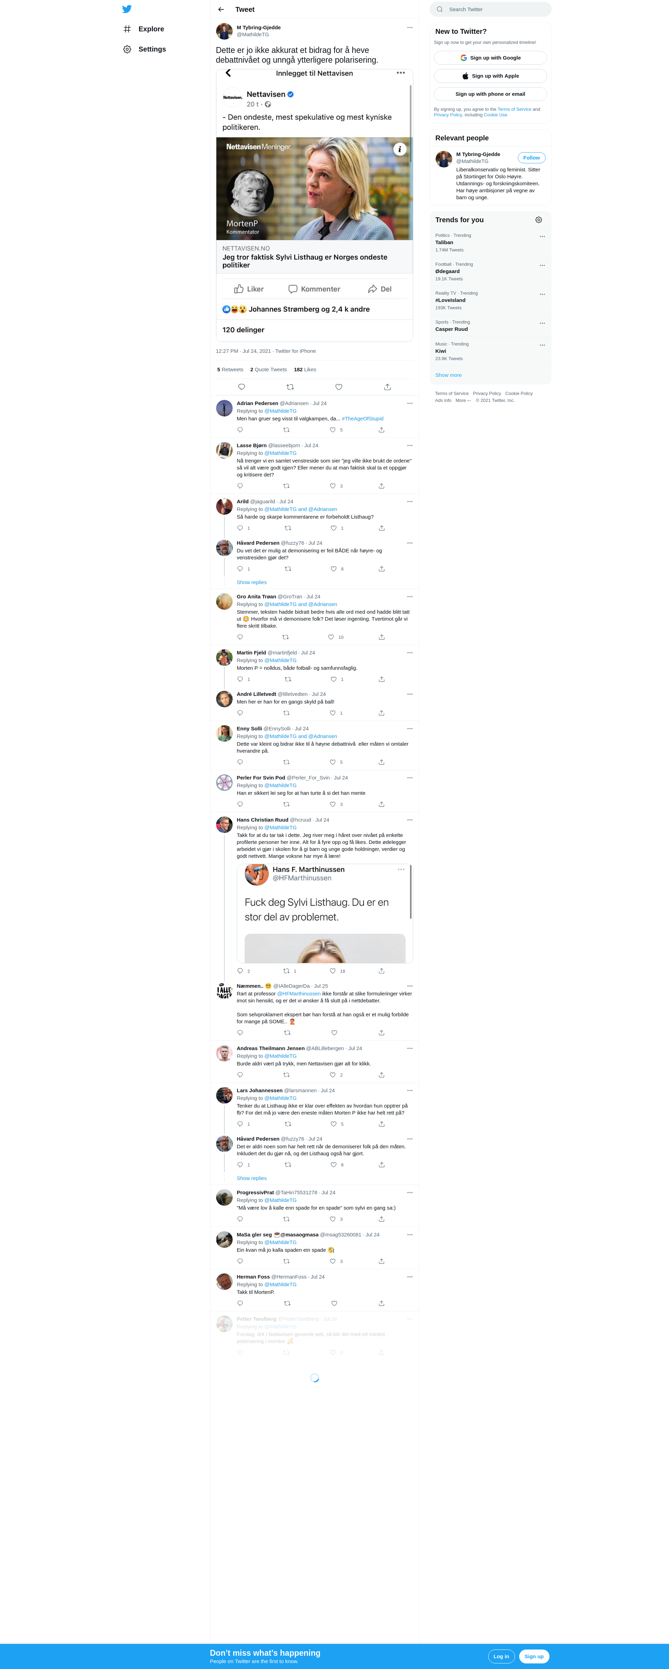669x1669 pixels.
Task: Like the main tweet by M Tybring-Gjedde
Action: [x=338, y=387]
